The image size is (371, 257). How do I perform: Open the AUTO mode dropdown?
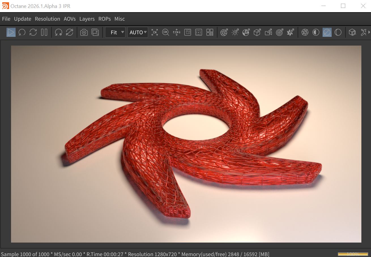coord(138,32)
